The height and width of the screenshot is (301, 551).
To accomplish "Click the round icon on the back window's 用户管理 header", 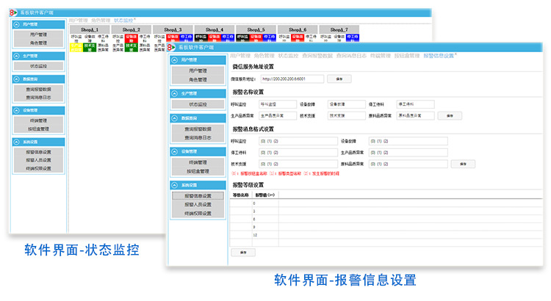I will coord(15,24).
